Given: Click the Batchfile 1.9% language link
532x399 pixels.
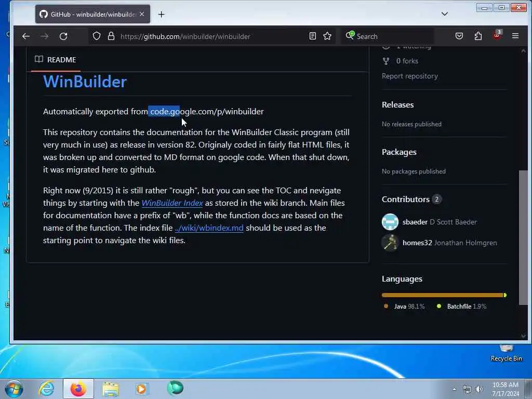Looking at the screenshot, I should click(x=461, y=307).
